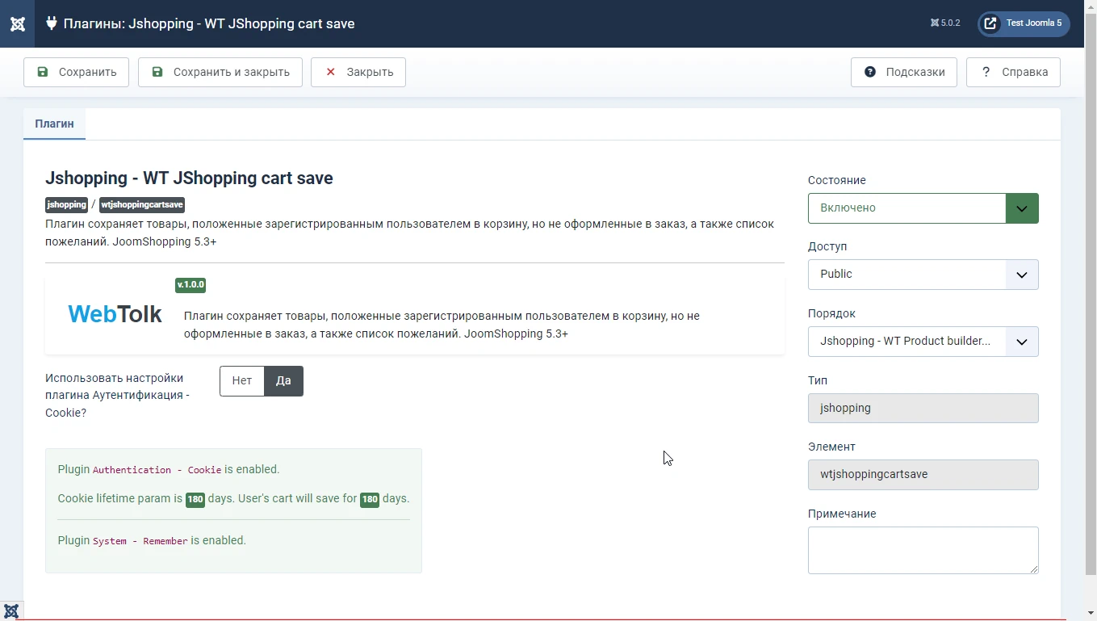Click inside the Примечание note field
Image resolution: width=1097 pixels, height=621 pixels.
coord(923,550)
